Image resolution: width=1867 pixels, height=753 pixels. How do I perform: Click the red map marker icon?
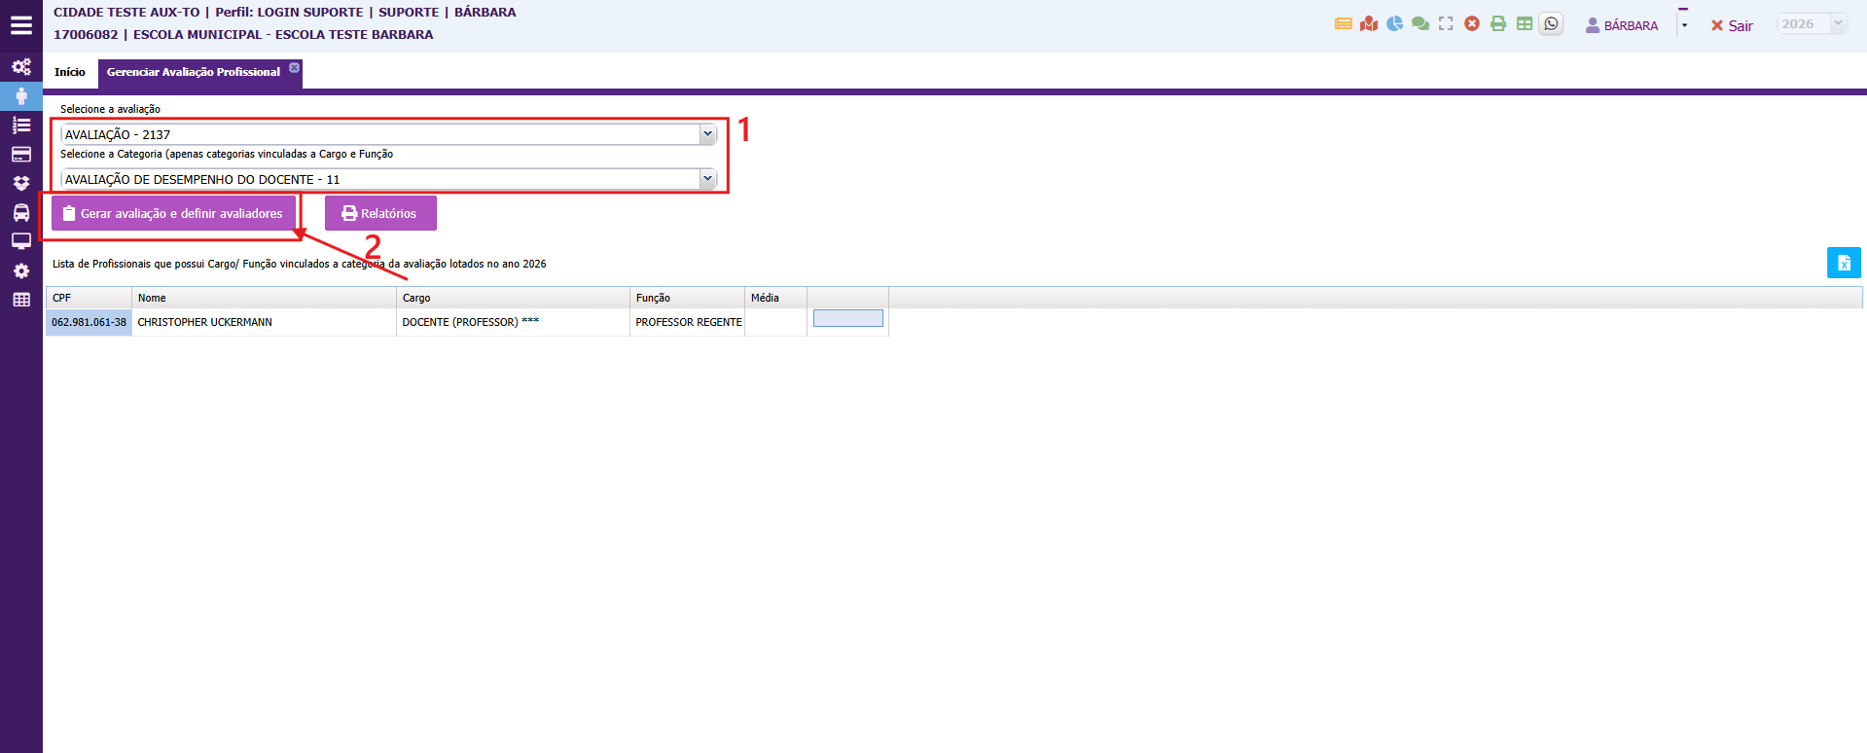pyautogui.click(x=1369, y=24)
